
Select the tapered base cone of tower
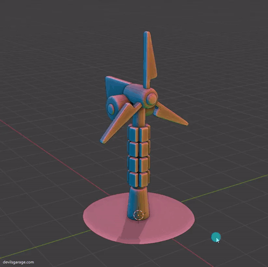pyautogui.click(x=138, y=203)
